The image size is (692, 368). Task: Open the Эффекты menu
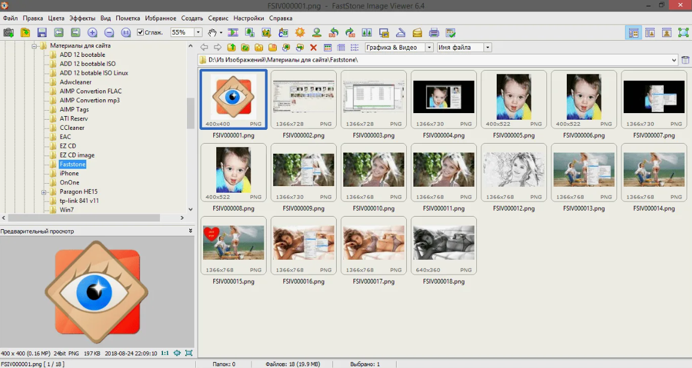click(82, 18)
